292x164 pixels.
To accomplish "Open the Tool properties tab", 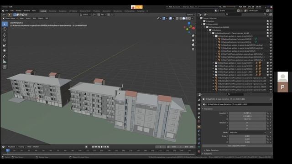I will (199, 100).
